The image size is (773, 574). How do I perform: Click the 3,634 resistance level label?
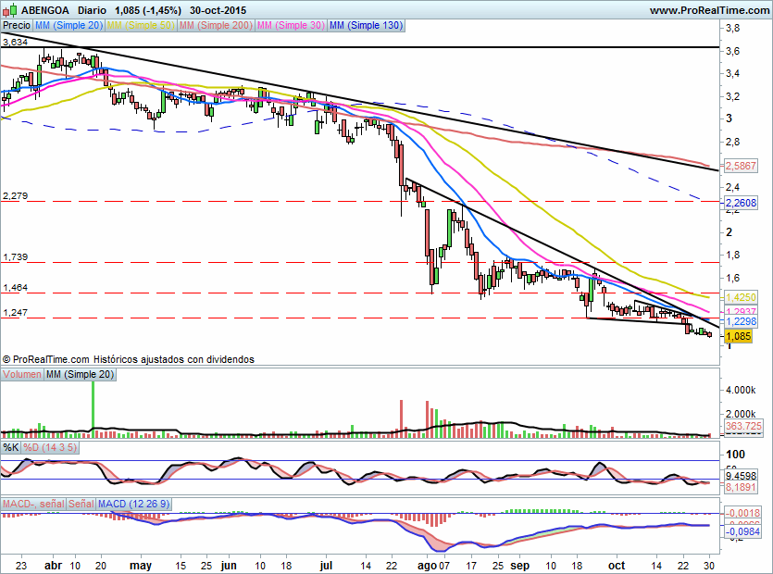tap(16, 43)
